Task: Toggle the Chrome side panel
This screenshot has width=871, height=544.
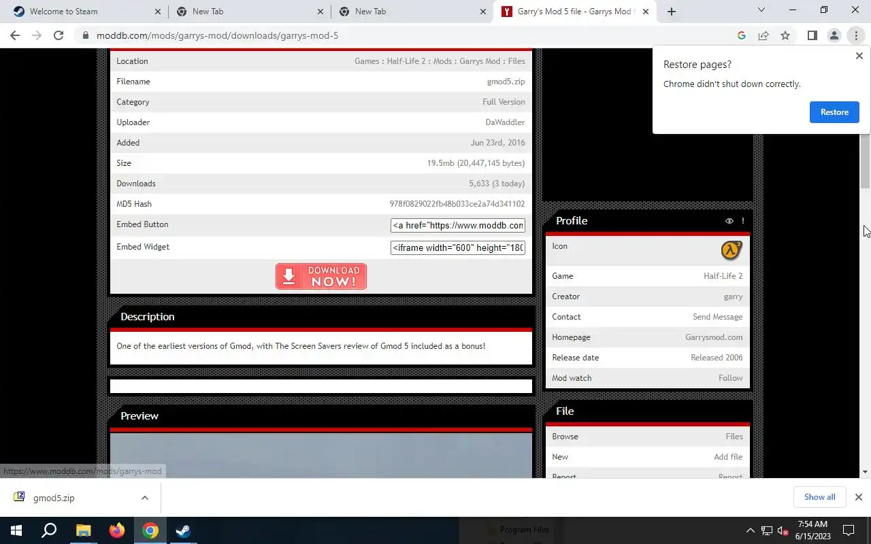Action: tap(812, 35)
